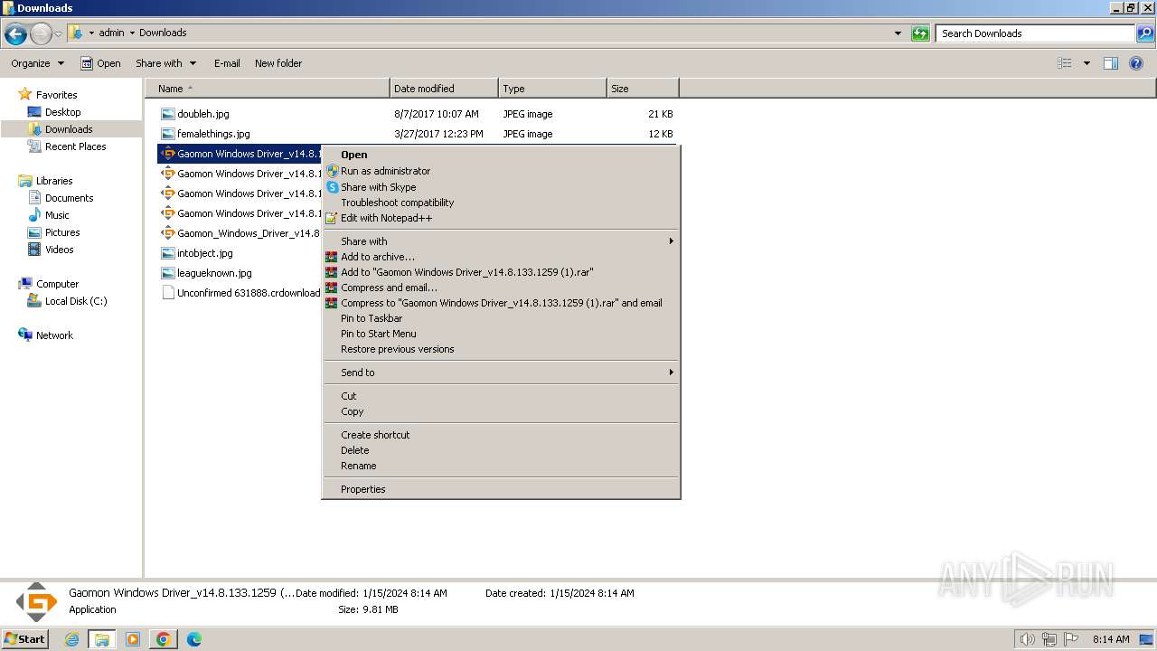Open Internet Explorer from the taskbar

pos(72,639)
